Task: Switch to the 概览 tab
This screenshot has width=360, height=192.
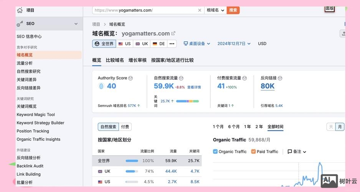Action: click(97, 60)
